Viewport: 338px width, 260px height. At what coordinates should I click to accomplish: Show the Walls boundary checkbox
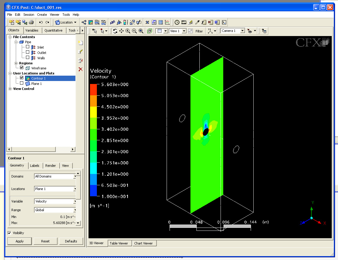[x=28, y=57]
